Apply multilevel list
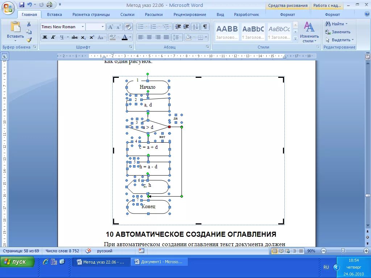Viewport: 371px width, 278px height. tap(166, 27)
